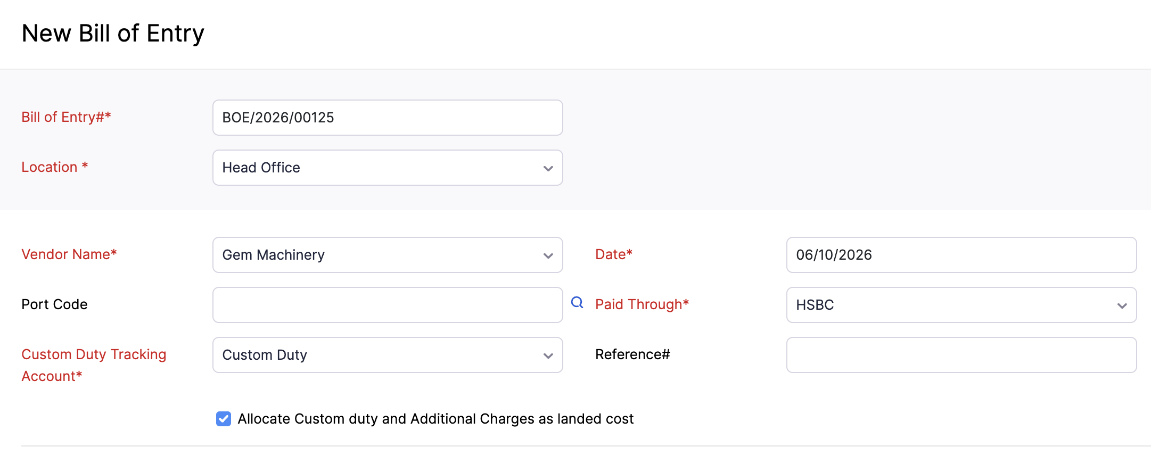The height and width of the screenshot is (463, 1151).
Task: Click the empty Port Code input field
Action: click(x=388, y=305)
